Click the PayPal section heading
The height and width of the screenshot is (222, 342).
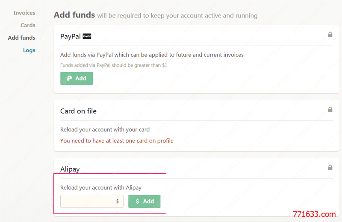[x=71, y=36]
